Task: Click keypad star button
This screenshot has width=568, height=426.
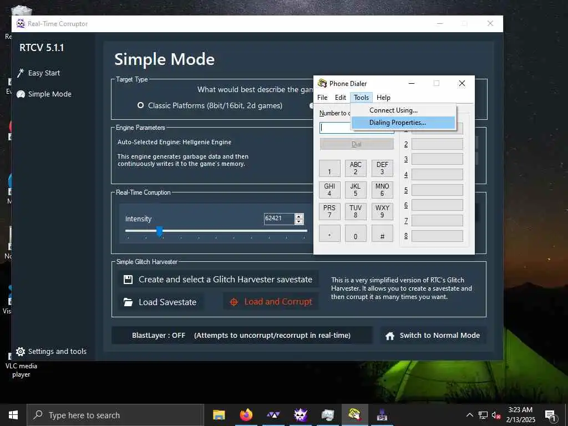Action: (329, 234)
